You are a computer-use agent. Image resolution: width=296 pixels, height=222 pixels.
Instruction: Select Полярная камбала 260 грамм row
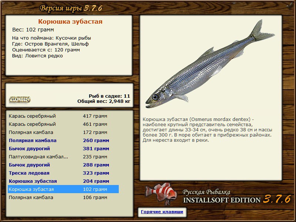click(x=63, y=141)
